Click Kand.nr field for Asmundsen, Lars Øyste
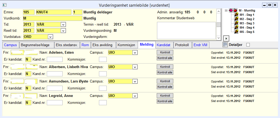This screenshot has width=280, height=118. coord(55,88)
